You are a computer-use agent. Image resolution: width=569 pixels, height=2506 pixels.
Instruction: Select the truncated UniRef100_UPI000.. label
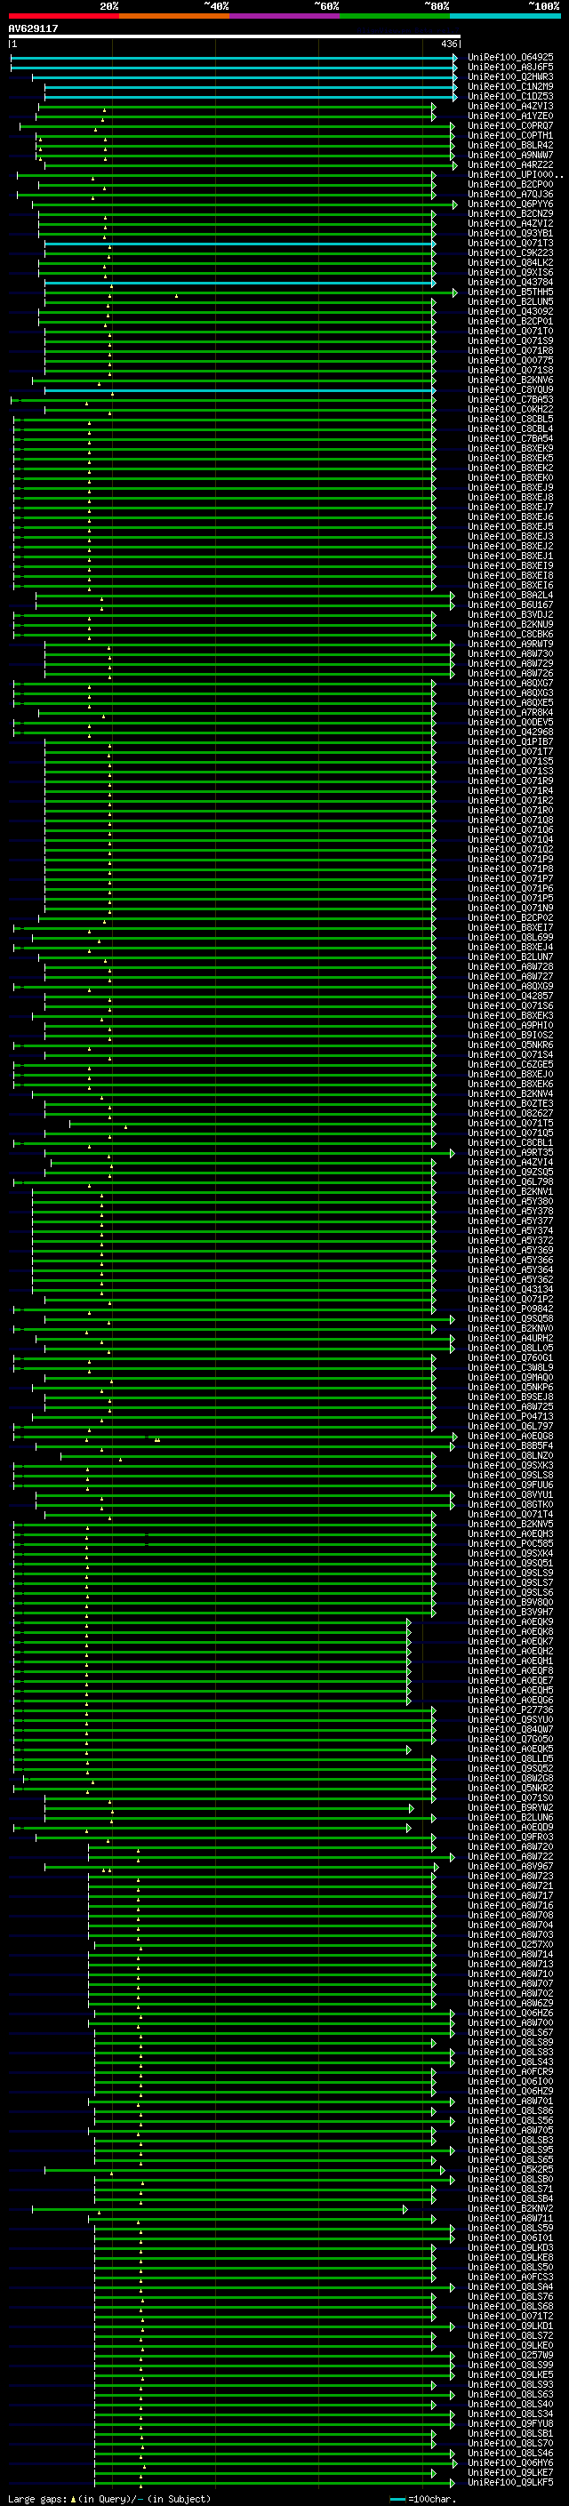coord(516,174)
